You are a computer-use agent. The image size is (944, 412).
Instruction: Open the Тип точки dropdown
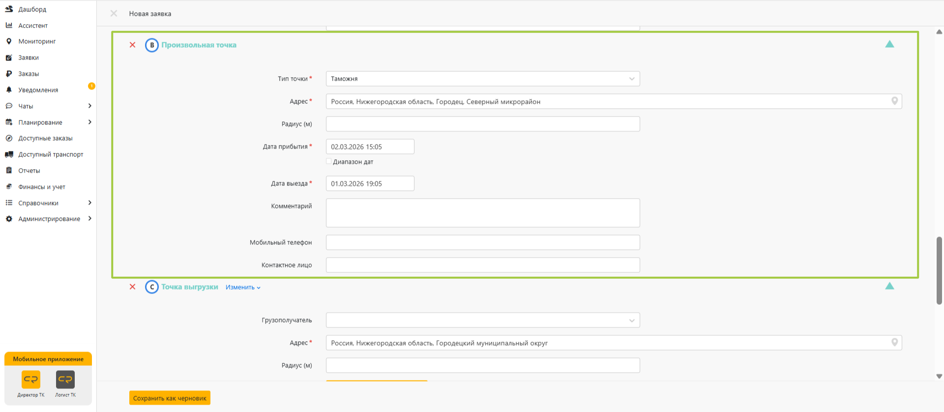coord(483,79)
